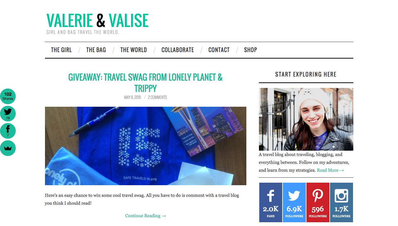
Task: Select The World navigation item
Action: click(133, 50)
